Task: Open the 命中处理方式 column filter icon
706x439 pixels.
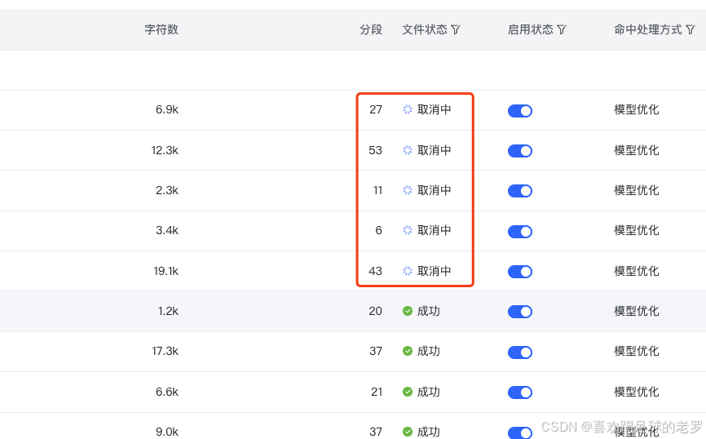Action: tap(691, 29)
